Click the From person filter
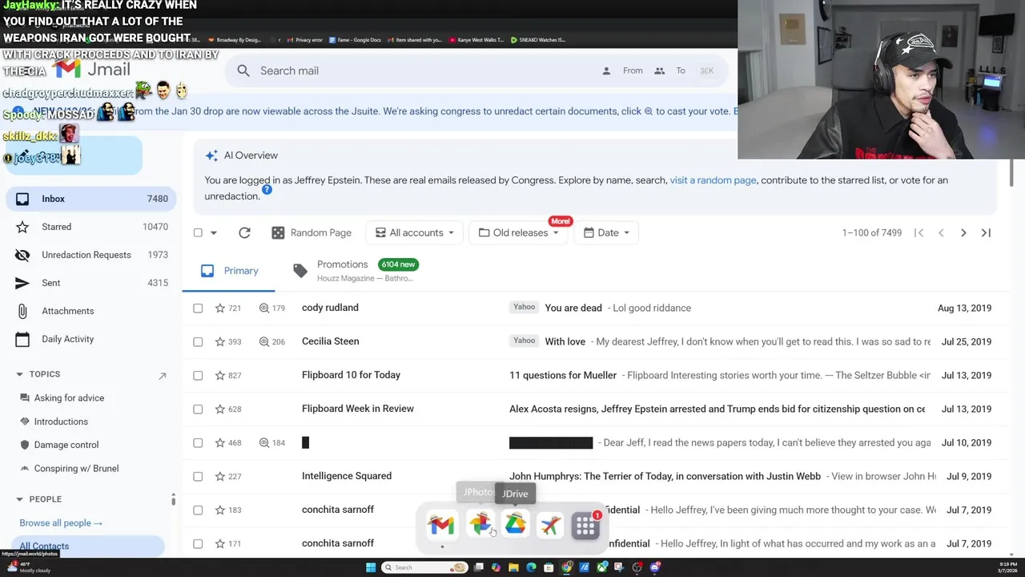 [623, 71]
